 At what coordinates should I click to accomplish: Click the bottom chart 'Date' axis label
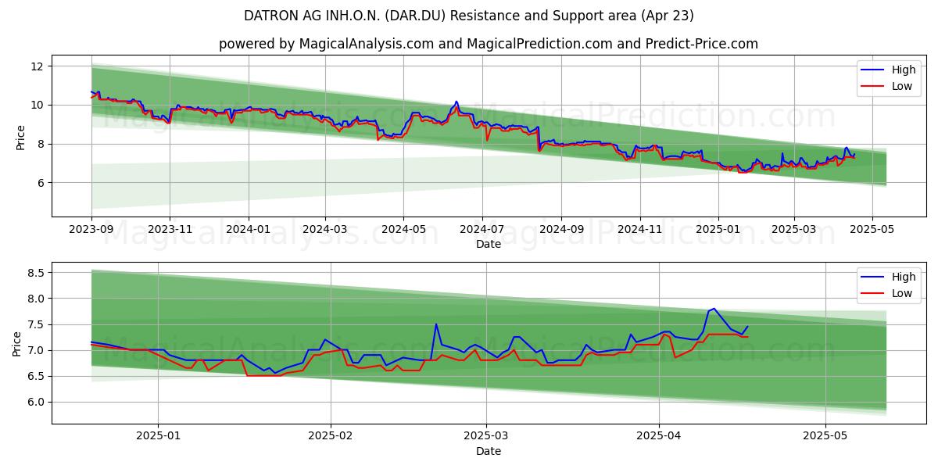coord(489,451)
